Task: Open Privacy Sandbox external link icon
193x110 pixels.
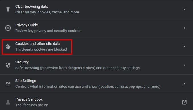Action: click(x=184, y=102)
